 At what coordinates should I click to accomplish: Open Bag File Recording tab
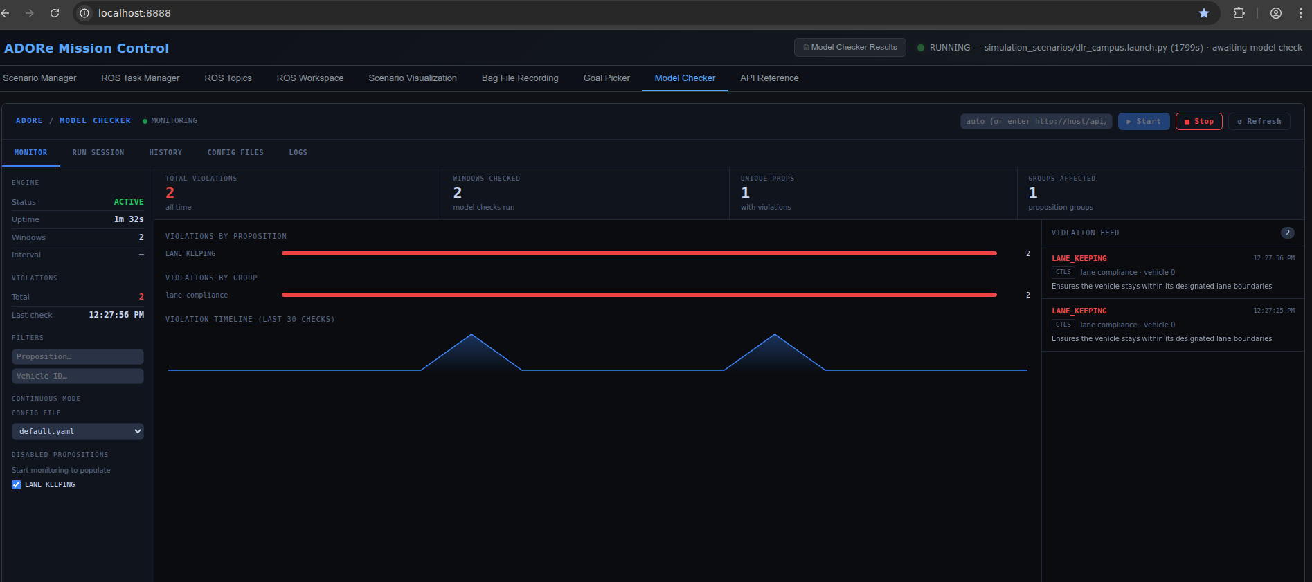520,78
